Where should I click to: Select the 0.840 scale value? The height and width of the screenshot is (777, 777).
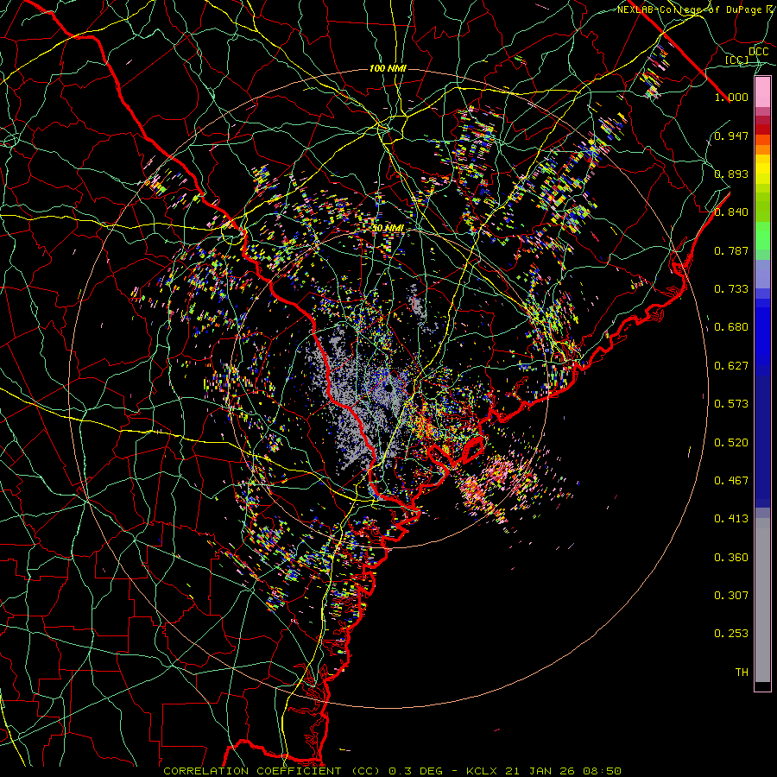point(731,212)
